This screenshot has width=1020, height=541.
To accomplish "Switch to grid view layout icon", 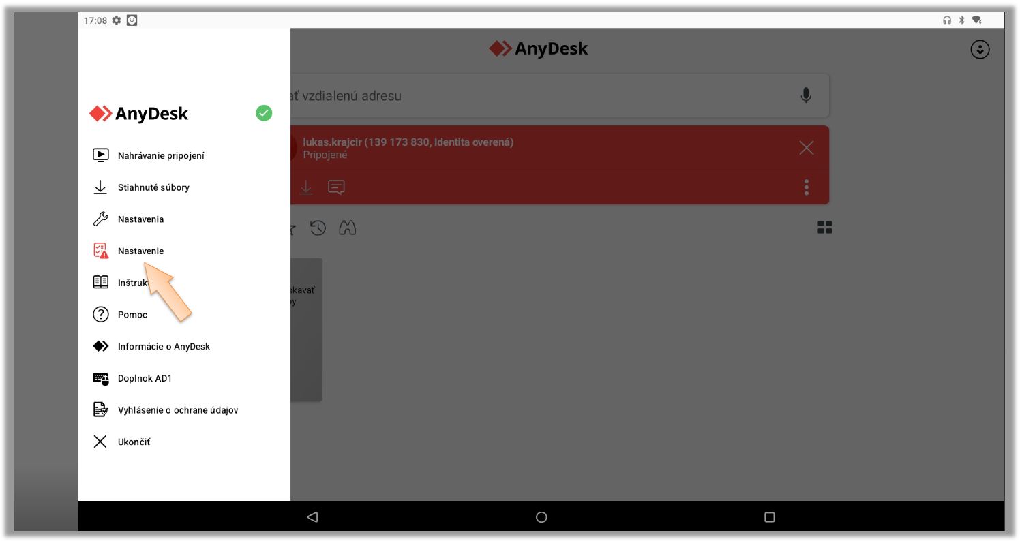I will pyautogui.click(x=825, y=228).
